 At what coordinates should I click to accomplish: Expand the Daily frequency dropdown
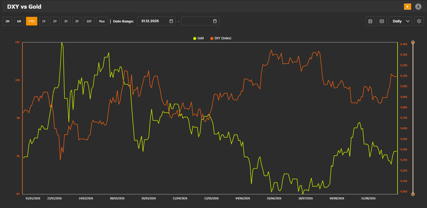click(x=400, y=21)
